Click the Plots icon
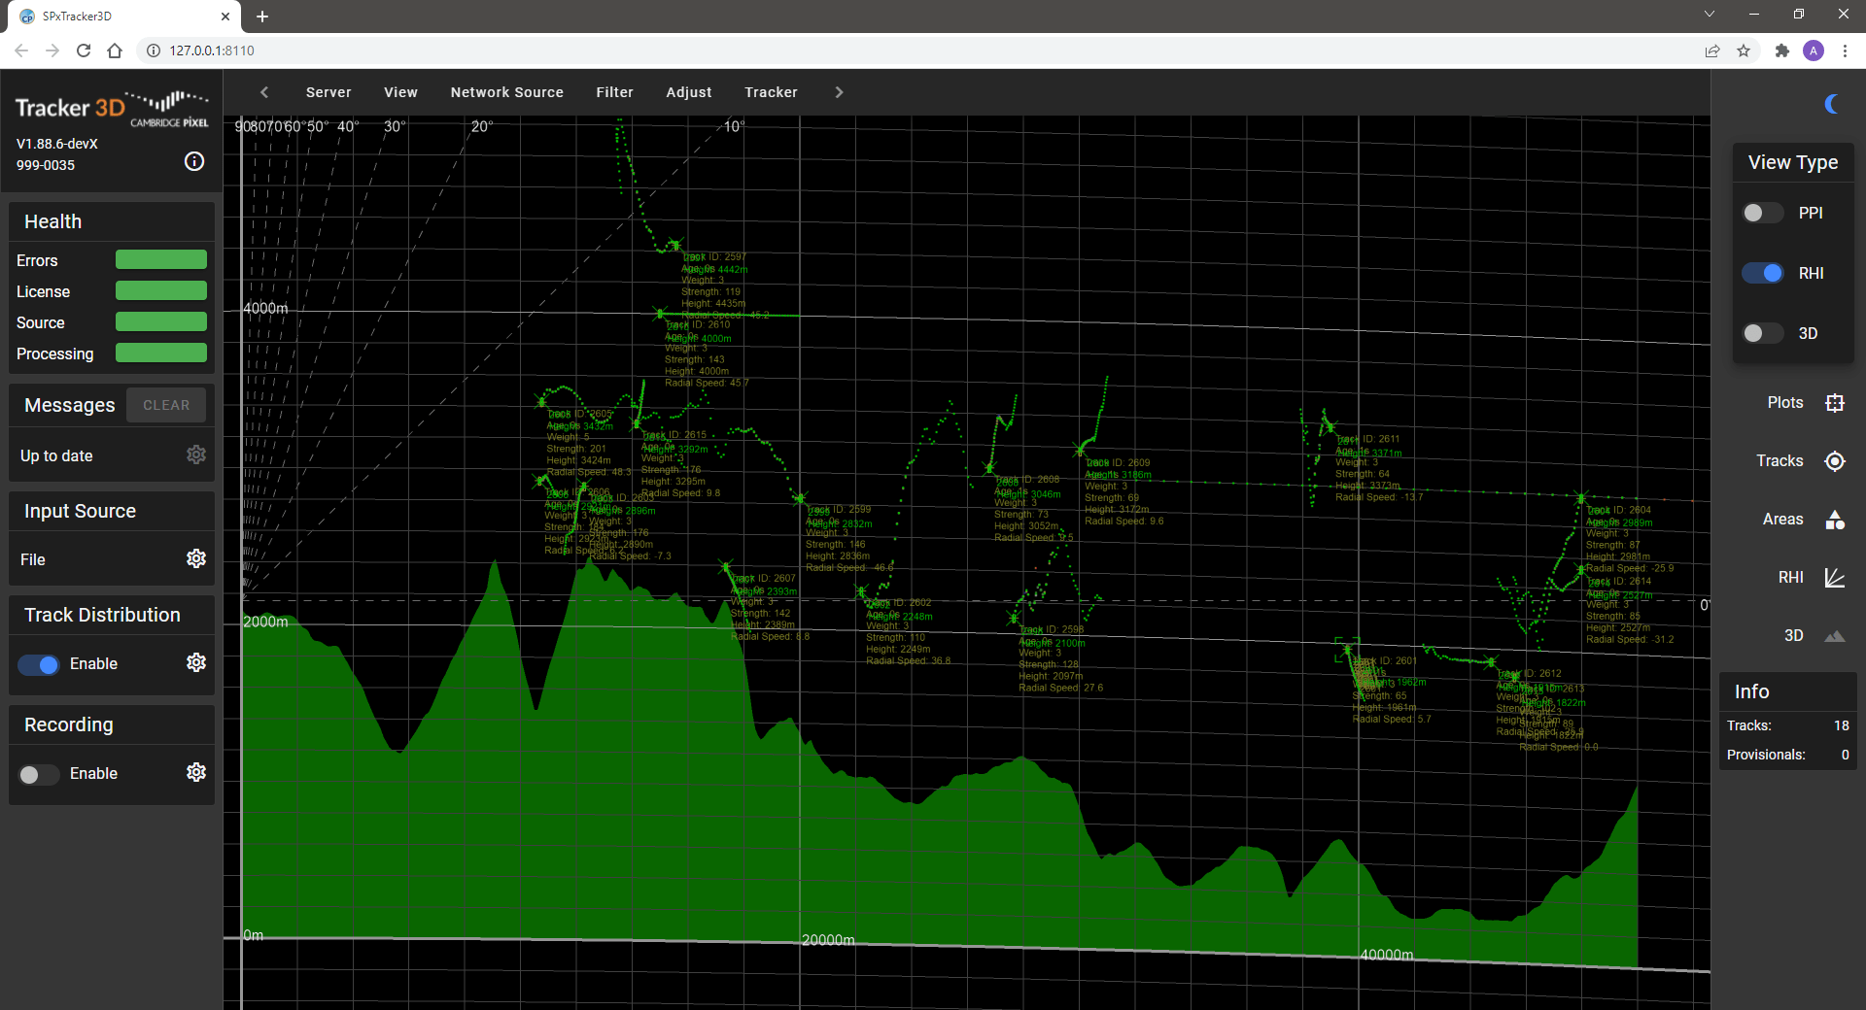 1834,403
